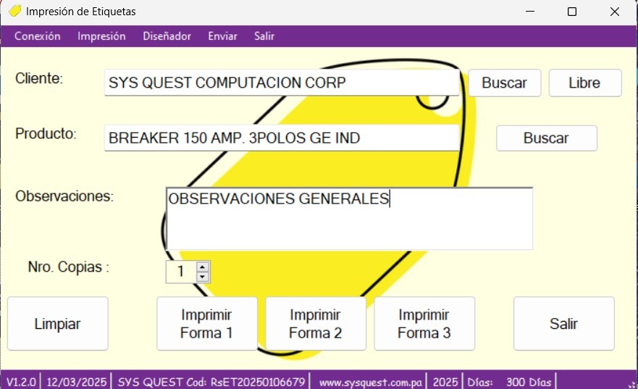Click the Cliente text field
The image size is (638, 389).
[281, 83]
